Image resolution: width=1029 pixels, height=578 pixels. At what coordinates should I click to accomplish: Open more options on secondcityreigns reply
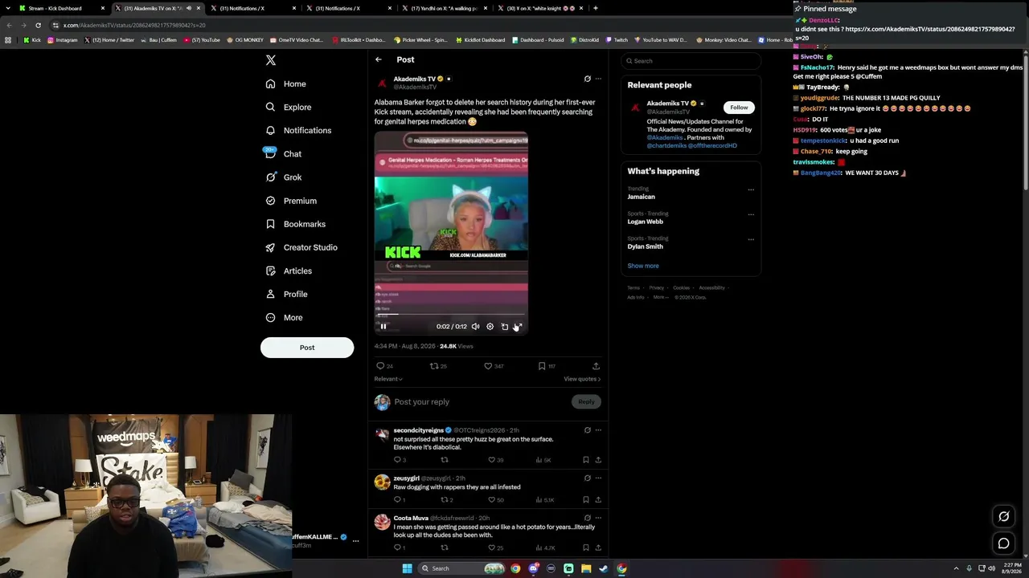click(x=598, y=430)
